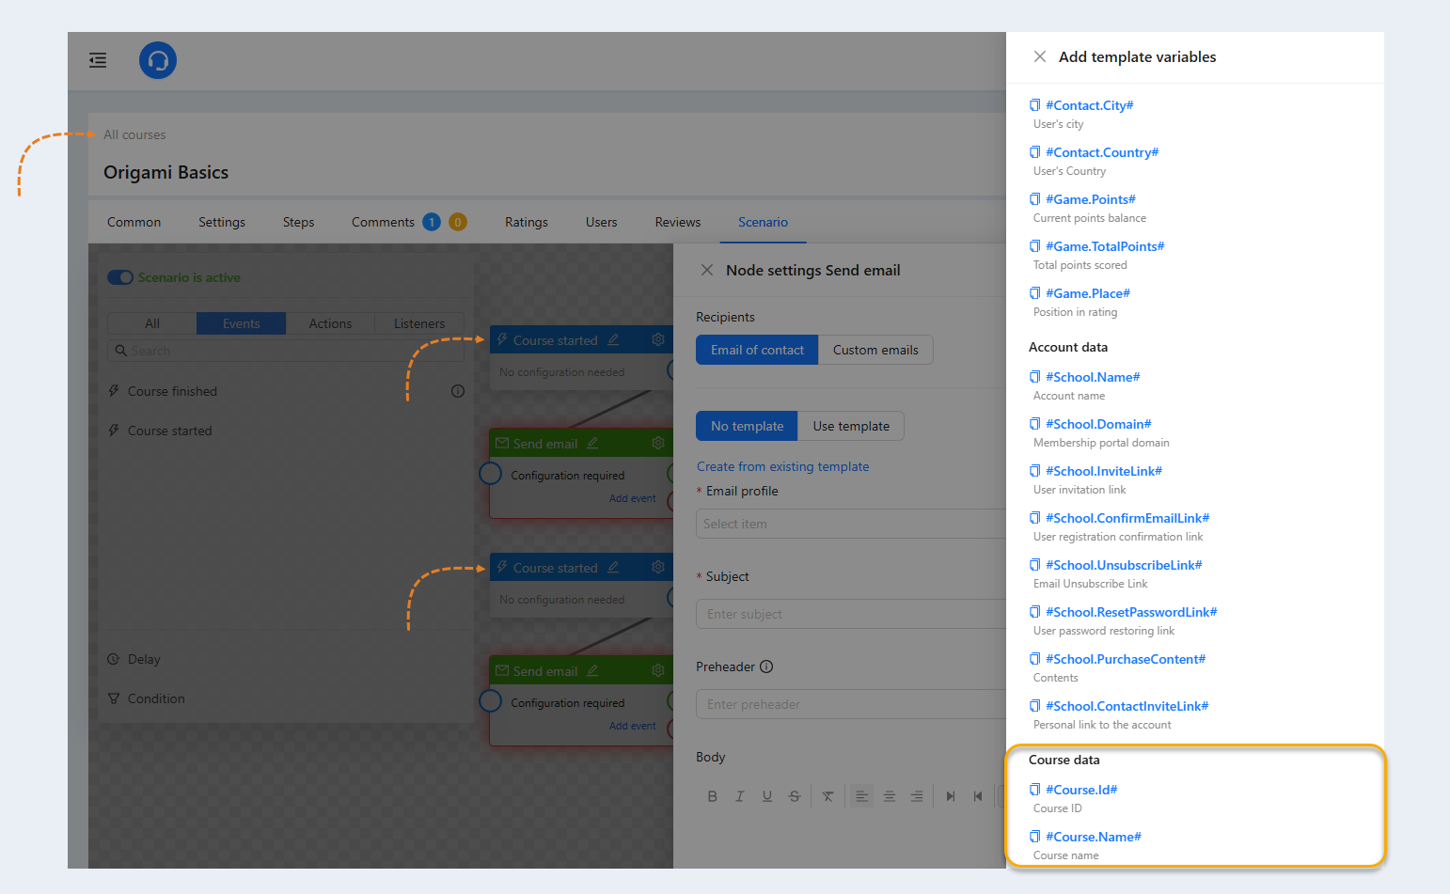Copy the #Course.Name# variable icon
Image resolution: width=1450 pixels, height=894 pixels.
(1034, 837)
